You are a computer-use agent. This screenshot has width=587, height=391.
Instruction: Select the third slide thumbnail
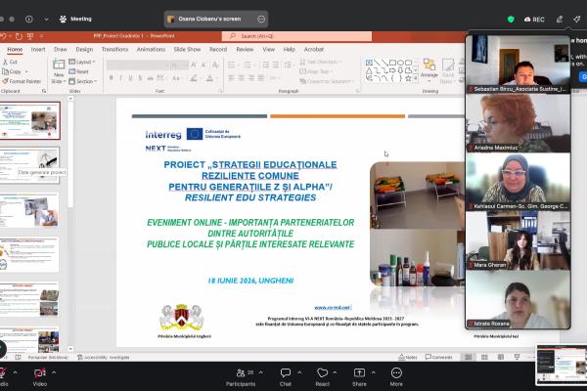(x=29, y=210)
